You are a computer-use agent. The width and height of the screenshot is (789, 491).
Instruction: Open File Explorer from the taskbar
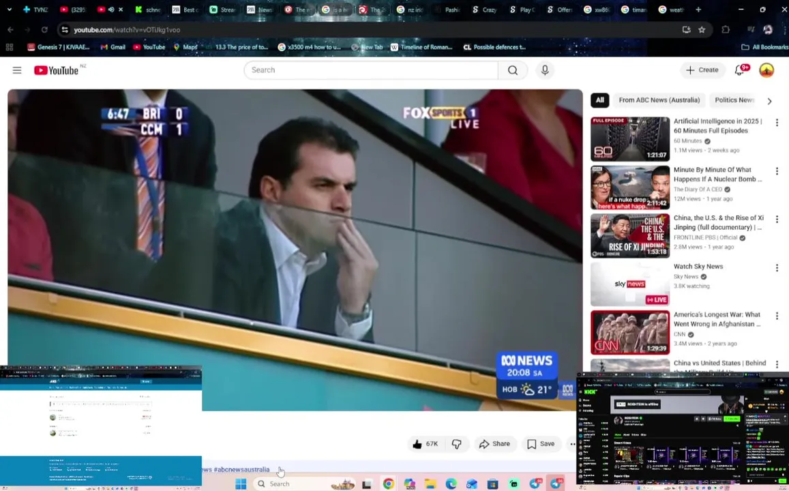pyautogui.click(x=430, y=484)
